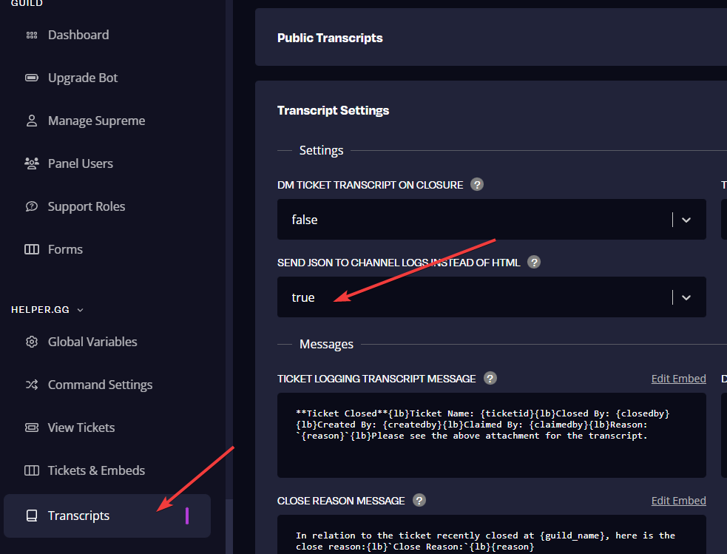This screenshot has width=727, height=554.
Task: Click the help badge on Close Reason Message
Action: (x=419, y=500)
